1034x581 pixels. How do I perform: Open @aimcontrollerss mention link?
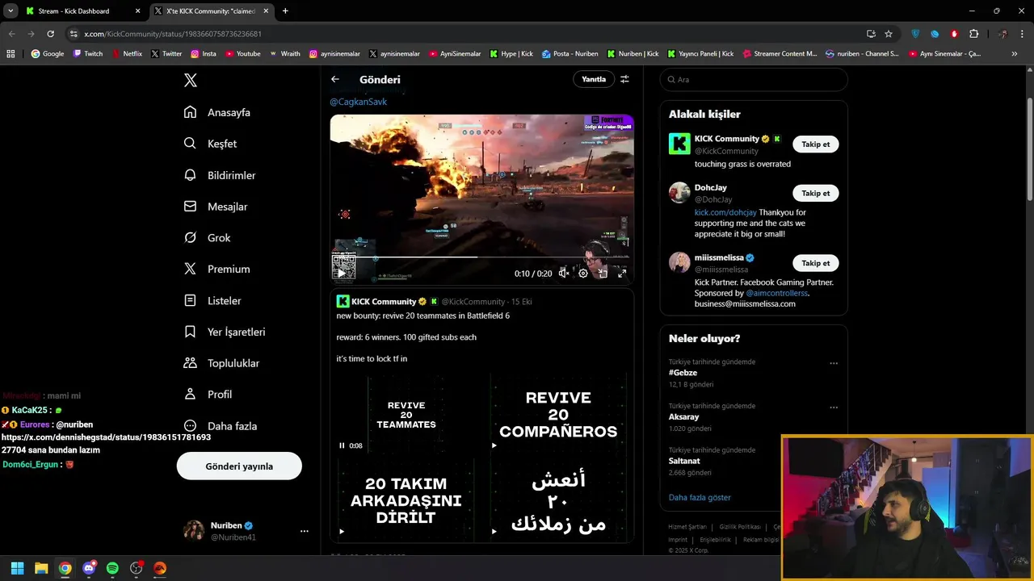point(776,294)
